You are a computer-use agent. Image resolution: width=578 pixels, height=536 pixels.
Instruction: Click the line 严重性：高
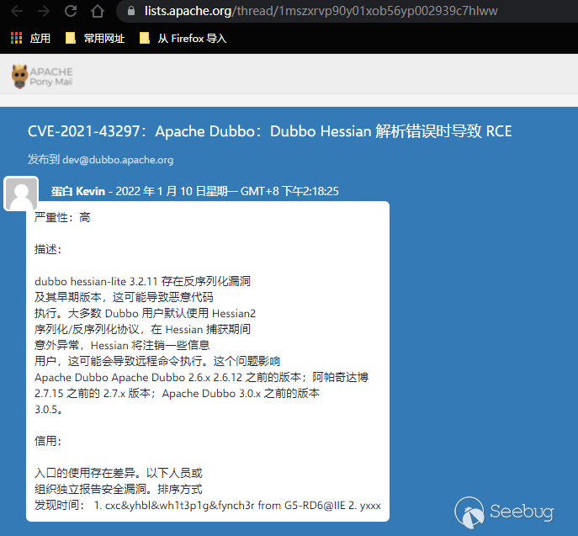62,217
